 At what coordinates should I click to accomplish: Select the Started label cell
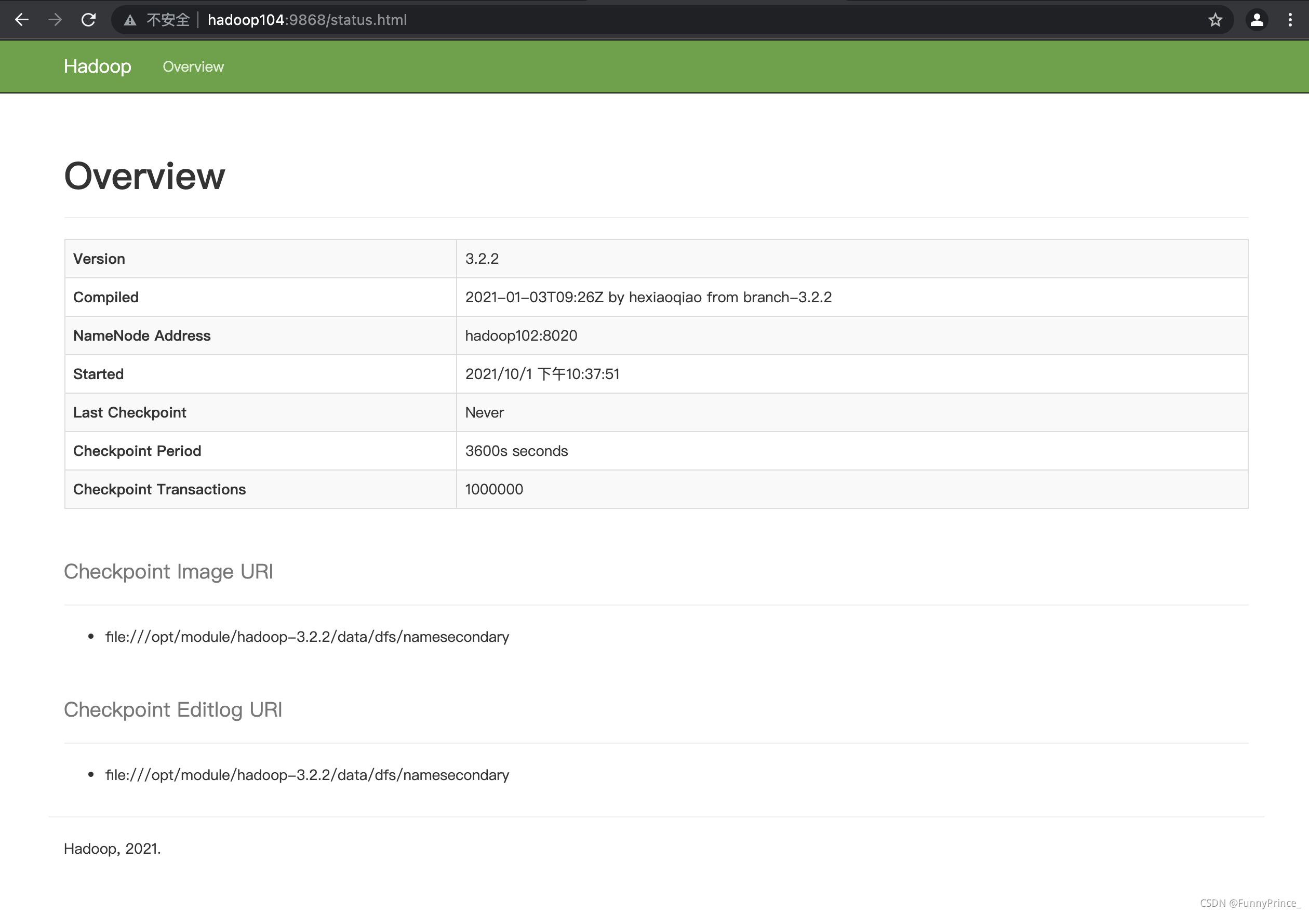click(261, 374)
